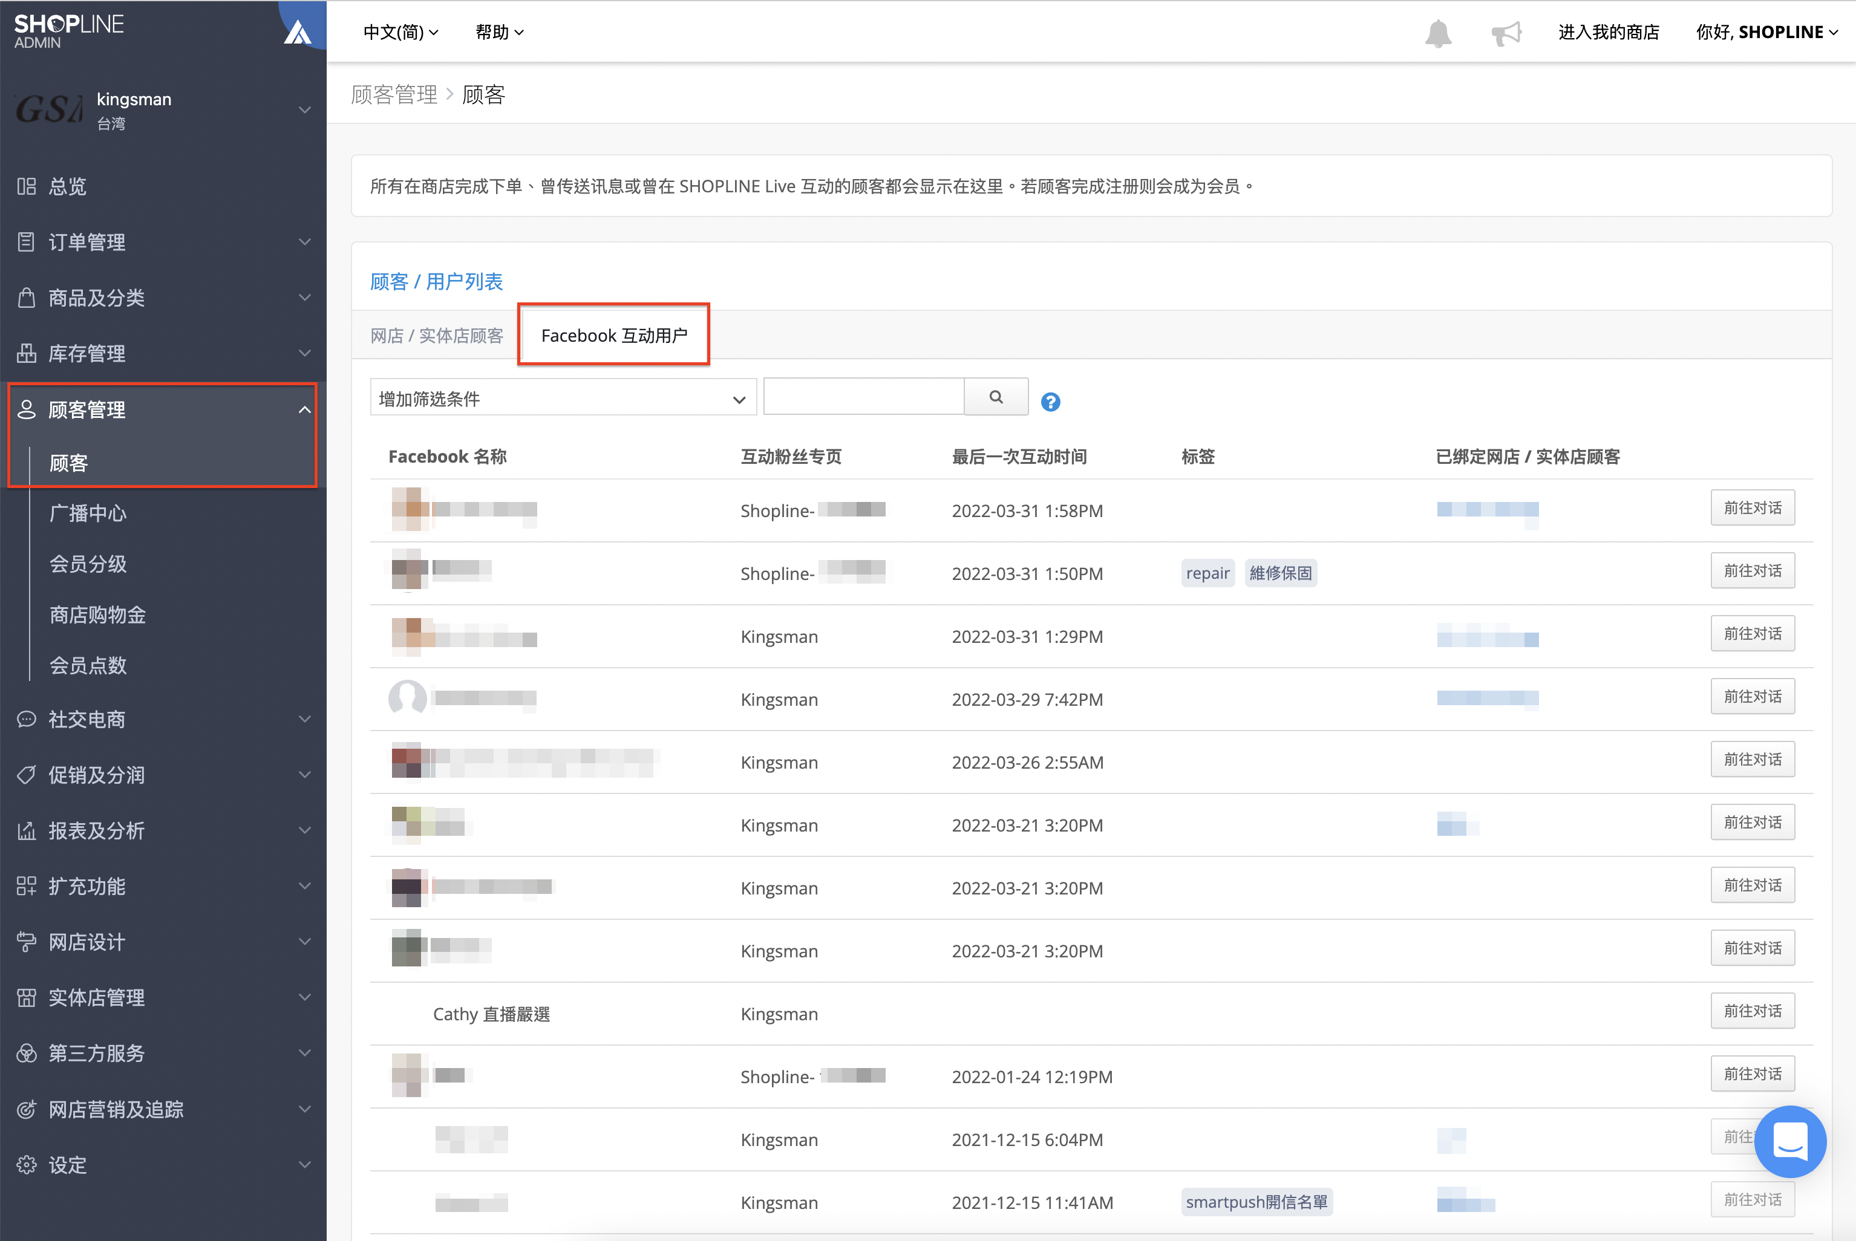Open the notification bell icon

tap(1437, 33)
